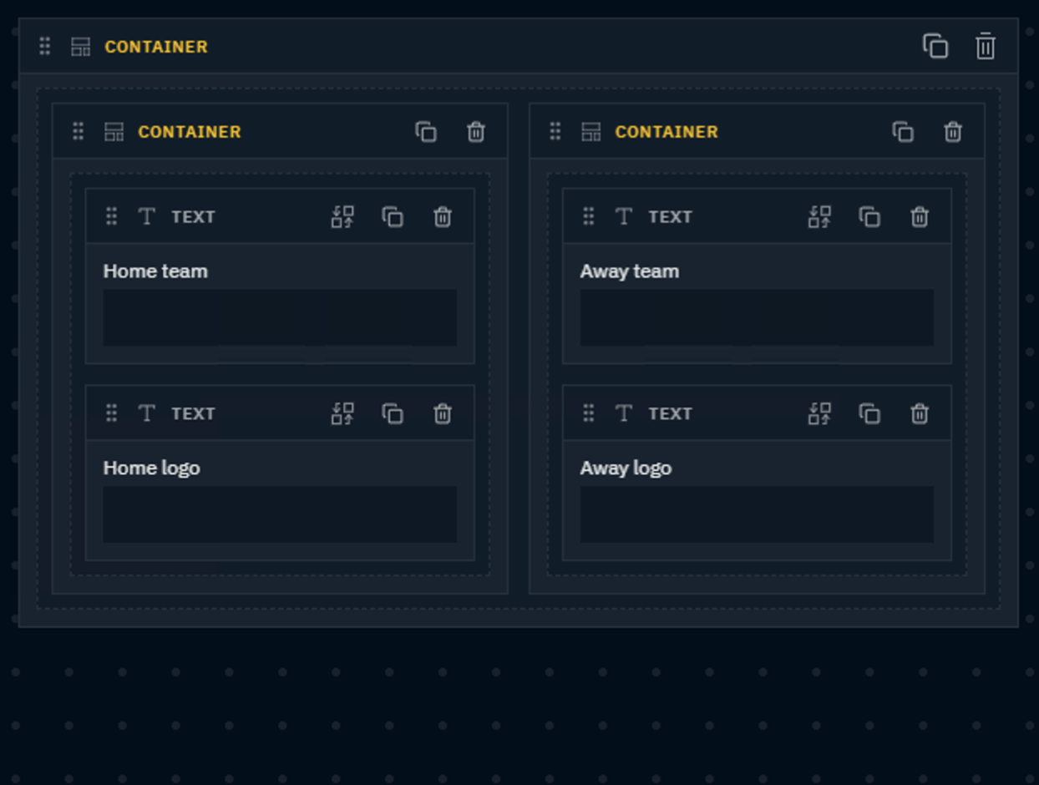Viewport: 1039px width, 785px height.
Task: Click the T icon of Home team block
Action: coord(147,217)
